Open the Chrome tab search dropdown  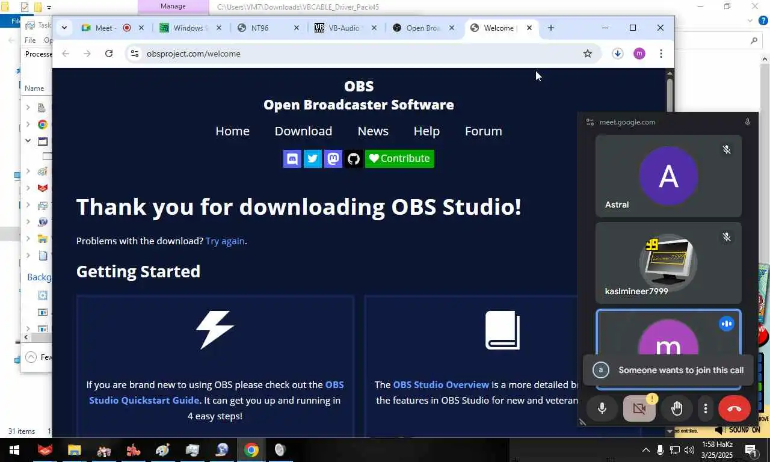click(64, 28)
